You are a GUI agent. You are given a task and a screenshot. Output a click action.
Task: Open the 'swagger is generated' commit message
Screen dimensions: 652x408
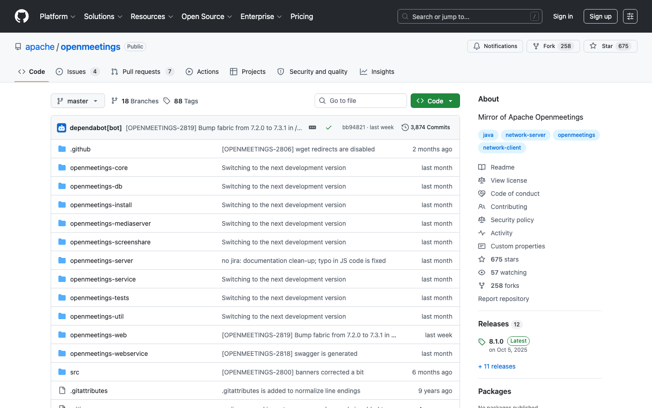coord(290,354)
